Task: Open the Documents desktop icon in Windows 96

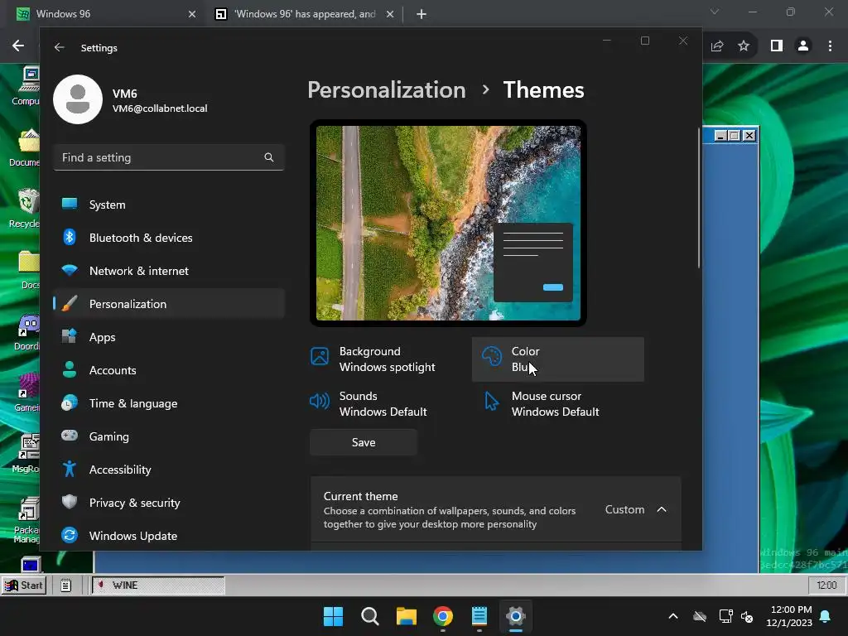Action: pos(26,147)
